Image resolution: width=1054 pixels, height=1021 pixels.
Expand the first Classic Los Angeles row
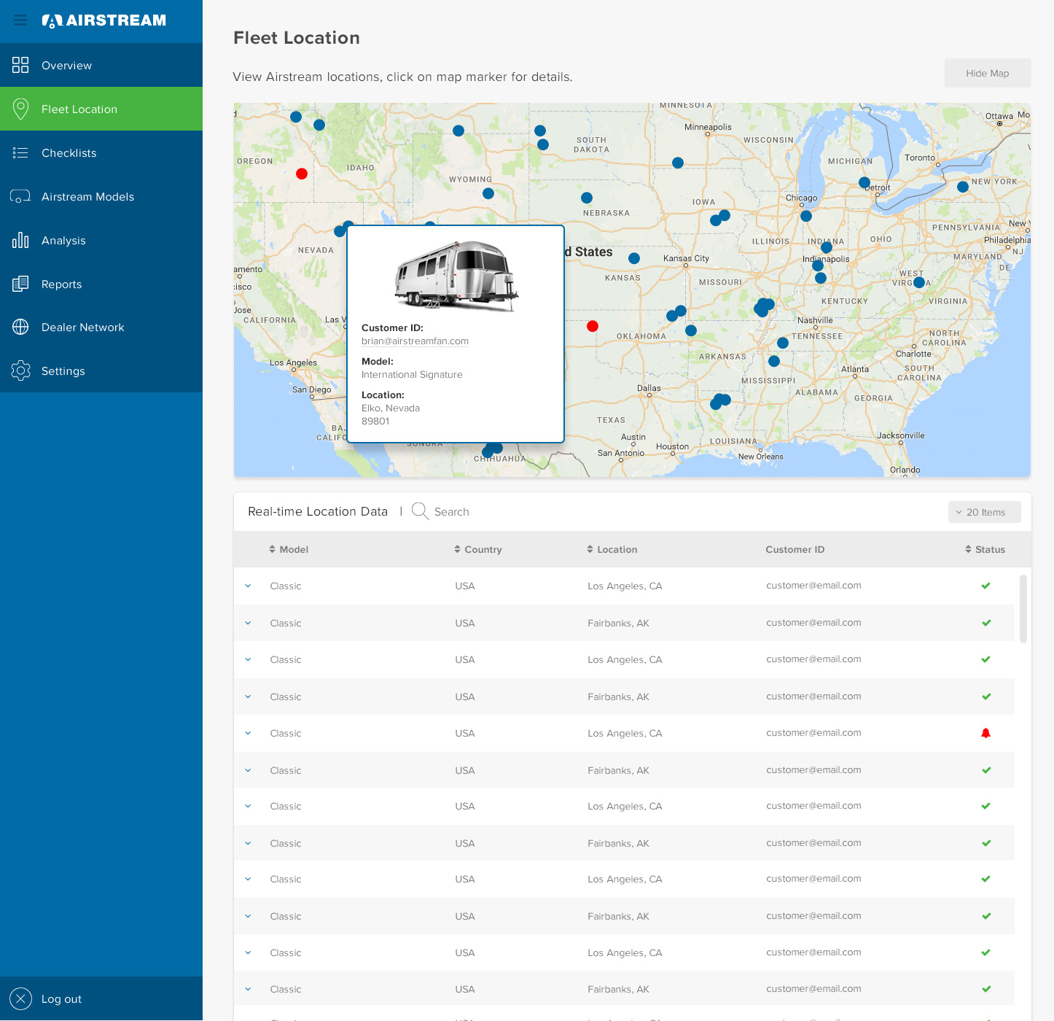(248, 586)
